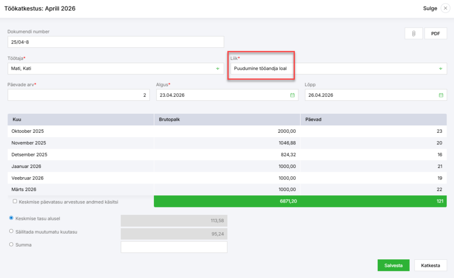The width and height of the screenshot is (454, 278).
Task: Select the Summa radio option
Action: pos(12,244)
